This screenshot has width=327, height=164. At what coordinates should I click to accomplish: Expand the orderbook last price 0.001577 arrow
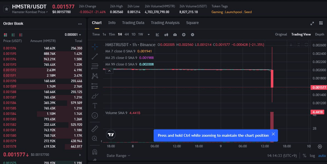pos(80,155)
